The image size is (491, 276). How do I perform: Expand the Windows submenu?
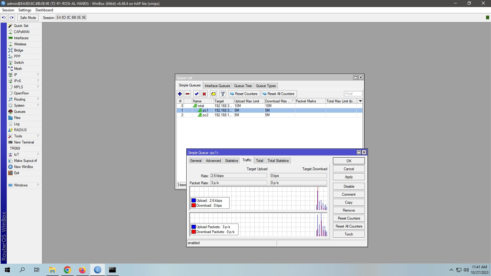point(24,185)
